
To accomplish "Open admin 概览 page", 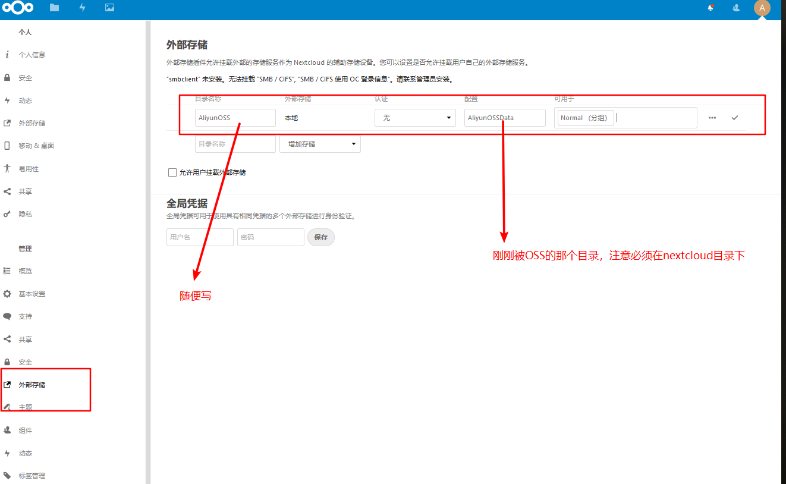I will (25, 271).
